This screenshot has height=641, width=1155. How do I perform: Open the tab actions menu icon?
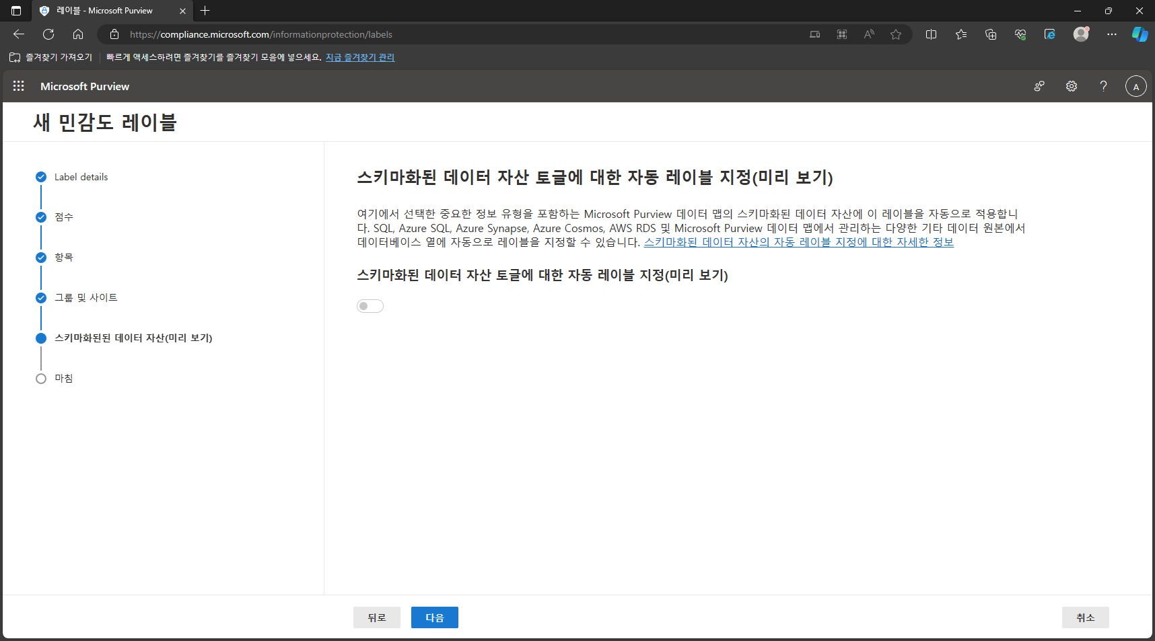(x=16, y=11)
